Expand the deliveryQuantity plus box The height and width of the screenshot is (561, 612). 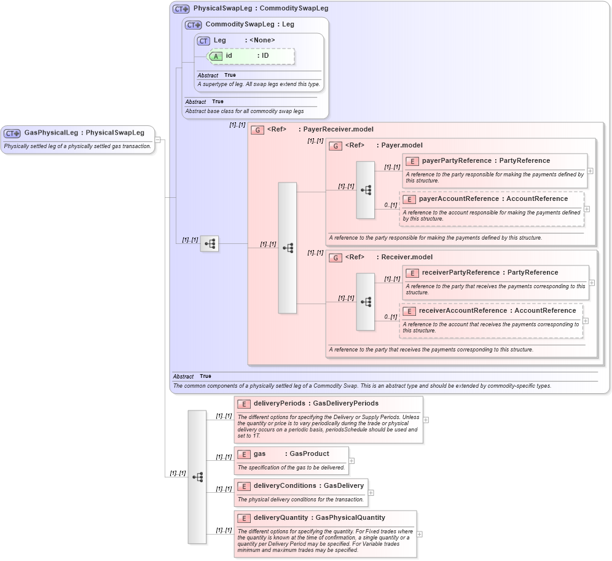click(x=419, y=533)
